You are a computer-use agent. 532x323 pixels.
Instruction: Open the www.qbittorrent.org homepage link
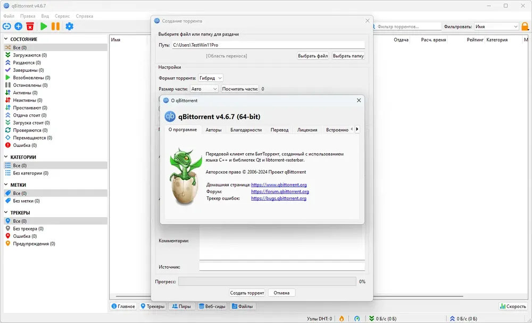click(279, 185)
